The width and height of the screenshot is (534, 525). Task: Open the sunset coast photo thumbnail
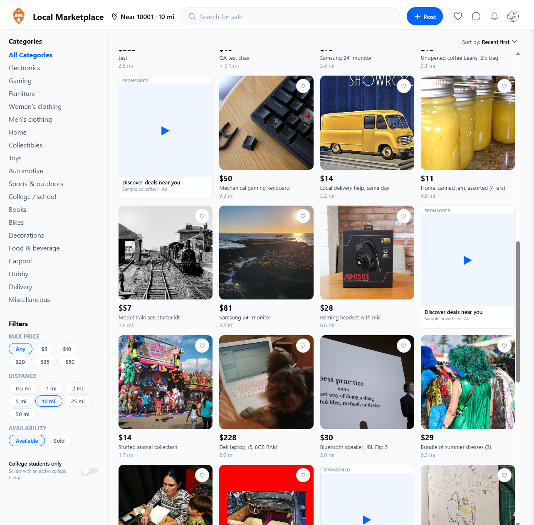(x=266, y=253)
